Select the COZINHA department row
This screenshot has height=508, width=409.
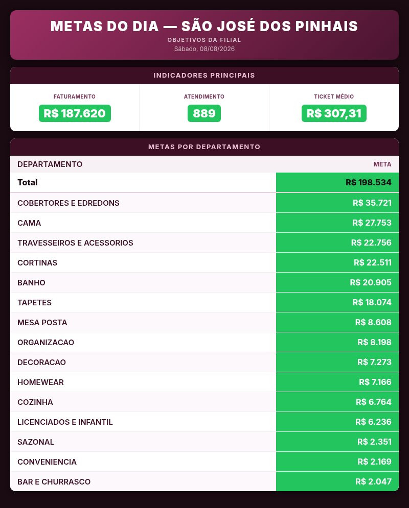204,402
